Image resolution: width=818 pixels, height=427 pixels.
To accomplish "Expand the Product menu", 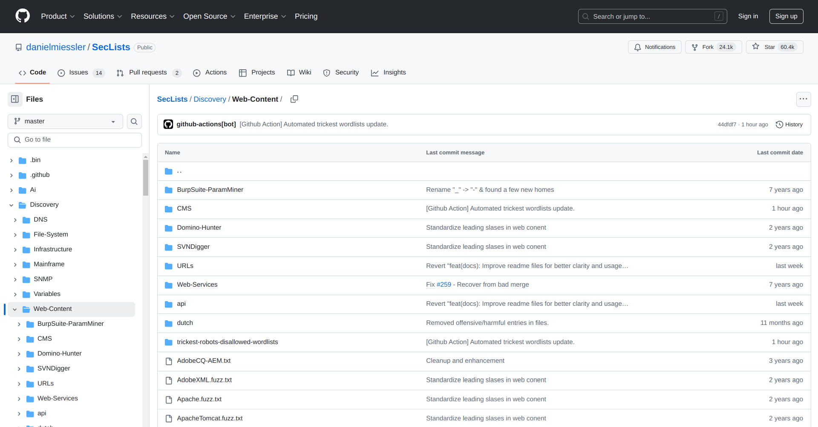I will (58, 16).
